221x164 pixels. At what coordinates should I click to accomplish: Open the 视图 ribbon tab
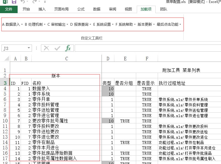click(128, 9)
